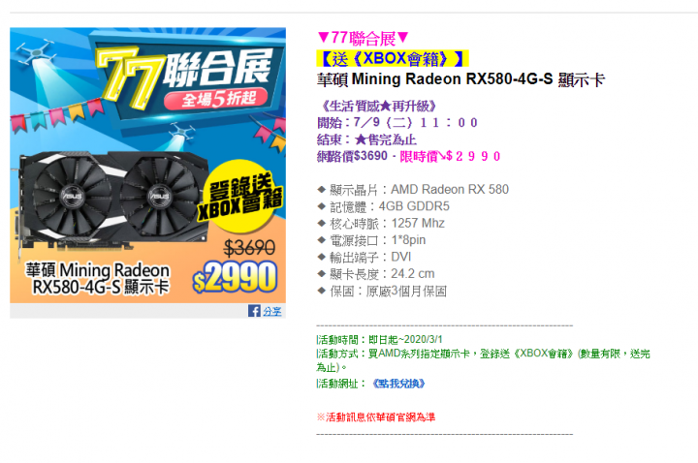Click the red 活動訊息依華碩官網為準 notice
This screenshot has height=463, width=698.
point(376,417)
